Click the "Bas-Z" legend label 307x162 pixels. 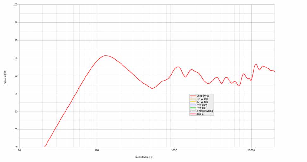200,114
